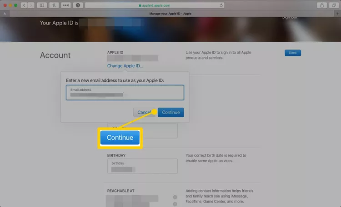This screenshot has height=207, width=341.
Task: Click the 'Account' section heading
Action: click(x=55, y=55)
